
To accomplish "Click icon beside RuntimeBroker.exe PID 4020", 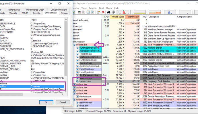I will (77, 48).
